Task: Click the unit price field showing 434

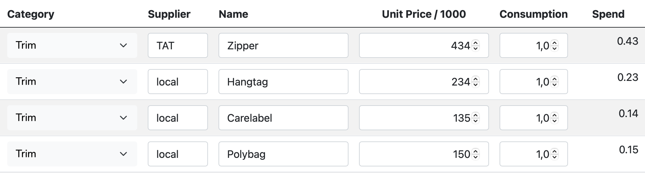Action: pyautogui.click(x=424, y=45)
